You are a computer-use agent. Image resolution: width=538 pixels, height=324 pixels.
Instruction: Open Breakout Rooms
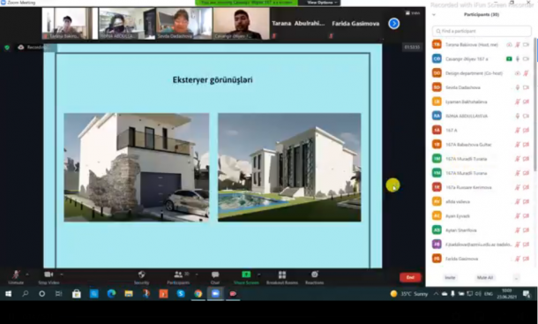pos(282,275)
